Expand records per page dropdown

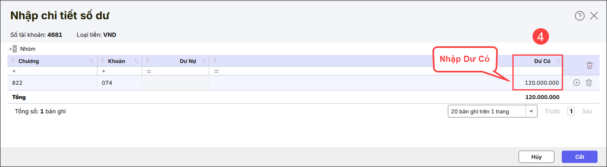coord(532,111)
